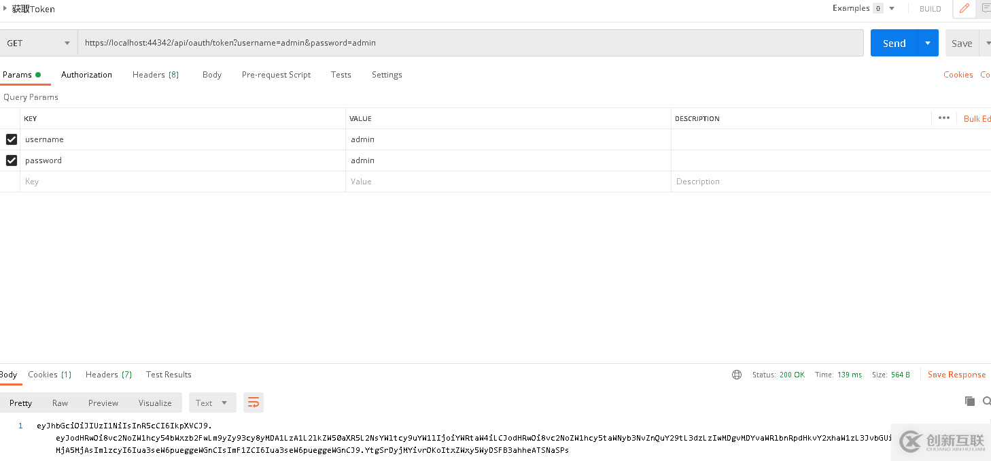Click the token line starting eyJhbGciOiJIUzI1NiIs

pos(124,426)
